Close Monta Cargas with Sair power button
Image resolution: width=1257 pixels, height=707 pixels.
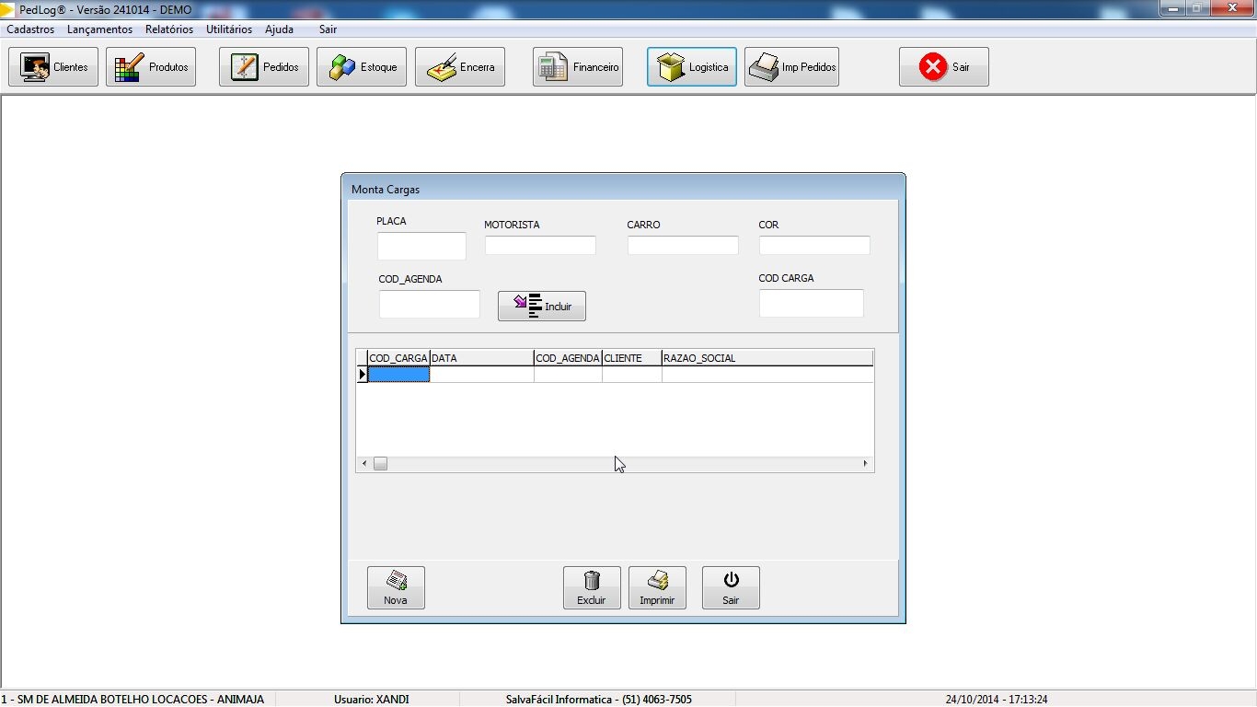point(731,587)
